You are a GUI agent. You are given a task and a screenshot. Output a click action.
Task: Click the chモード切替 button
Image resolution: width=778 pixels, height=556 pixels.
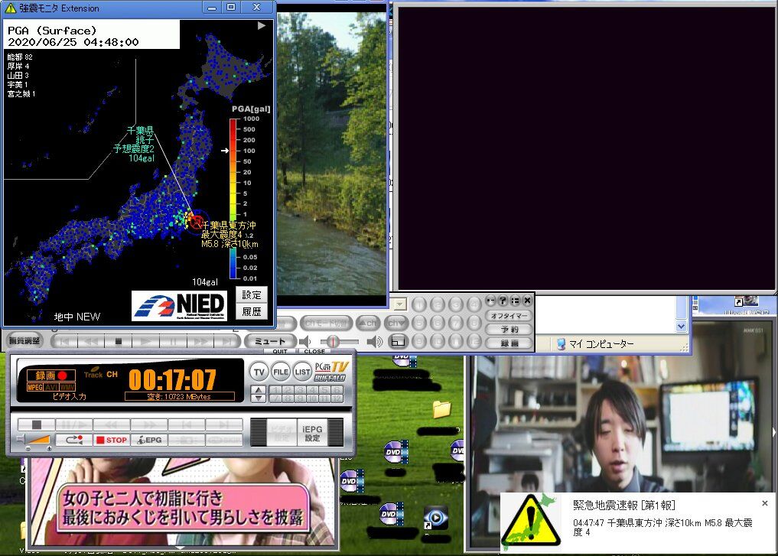[326, 323]
